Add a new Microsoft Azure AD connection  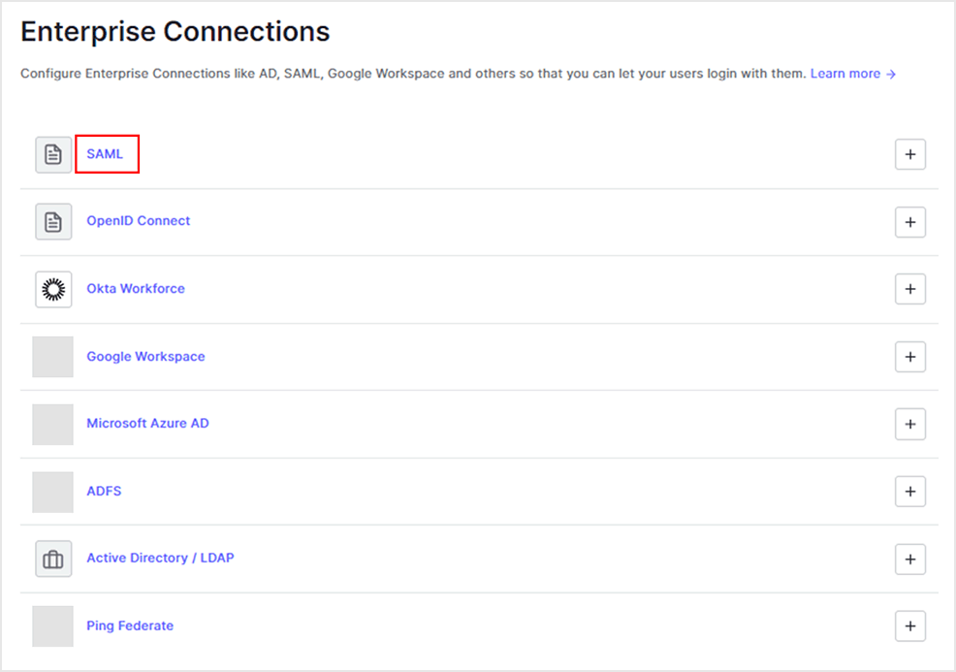click(x=910, y=424)
